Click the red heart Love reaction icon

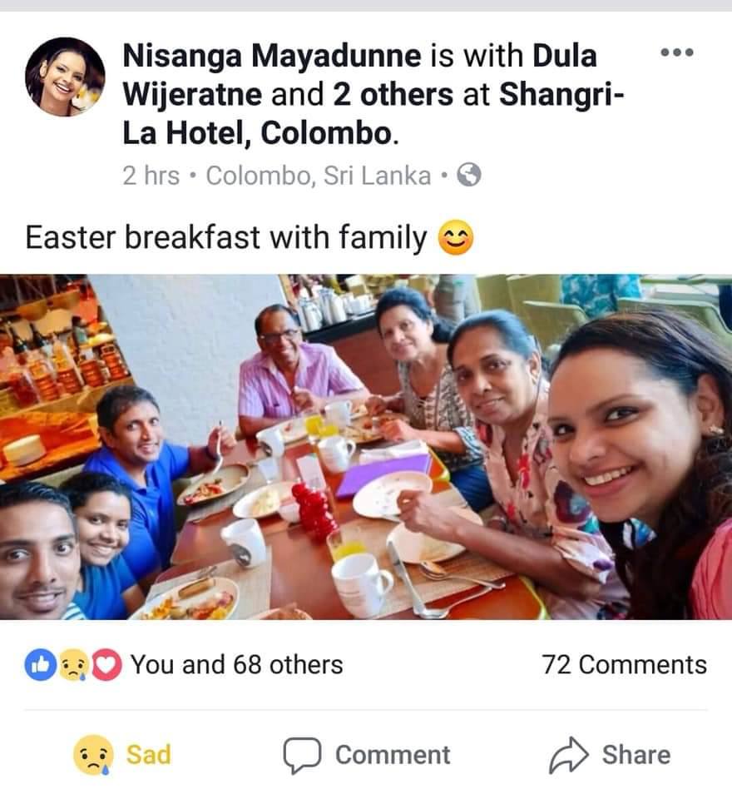click(x=106, y=665)
